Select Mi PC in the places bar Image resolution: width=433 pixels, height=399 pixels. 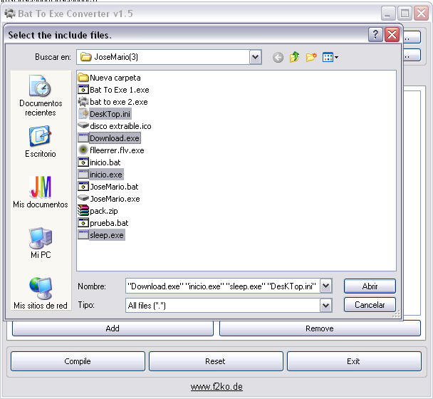point(41,243)
